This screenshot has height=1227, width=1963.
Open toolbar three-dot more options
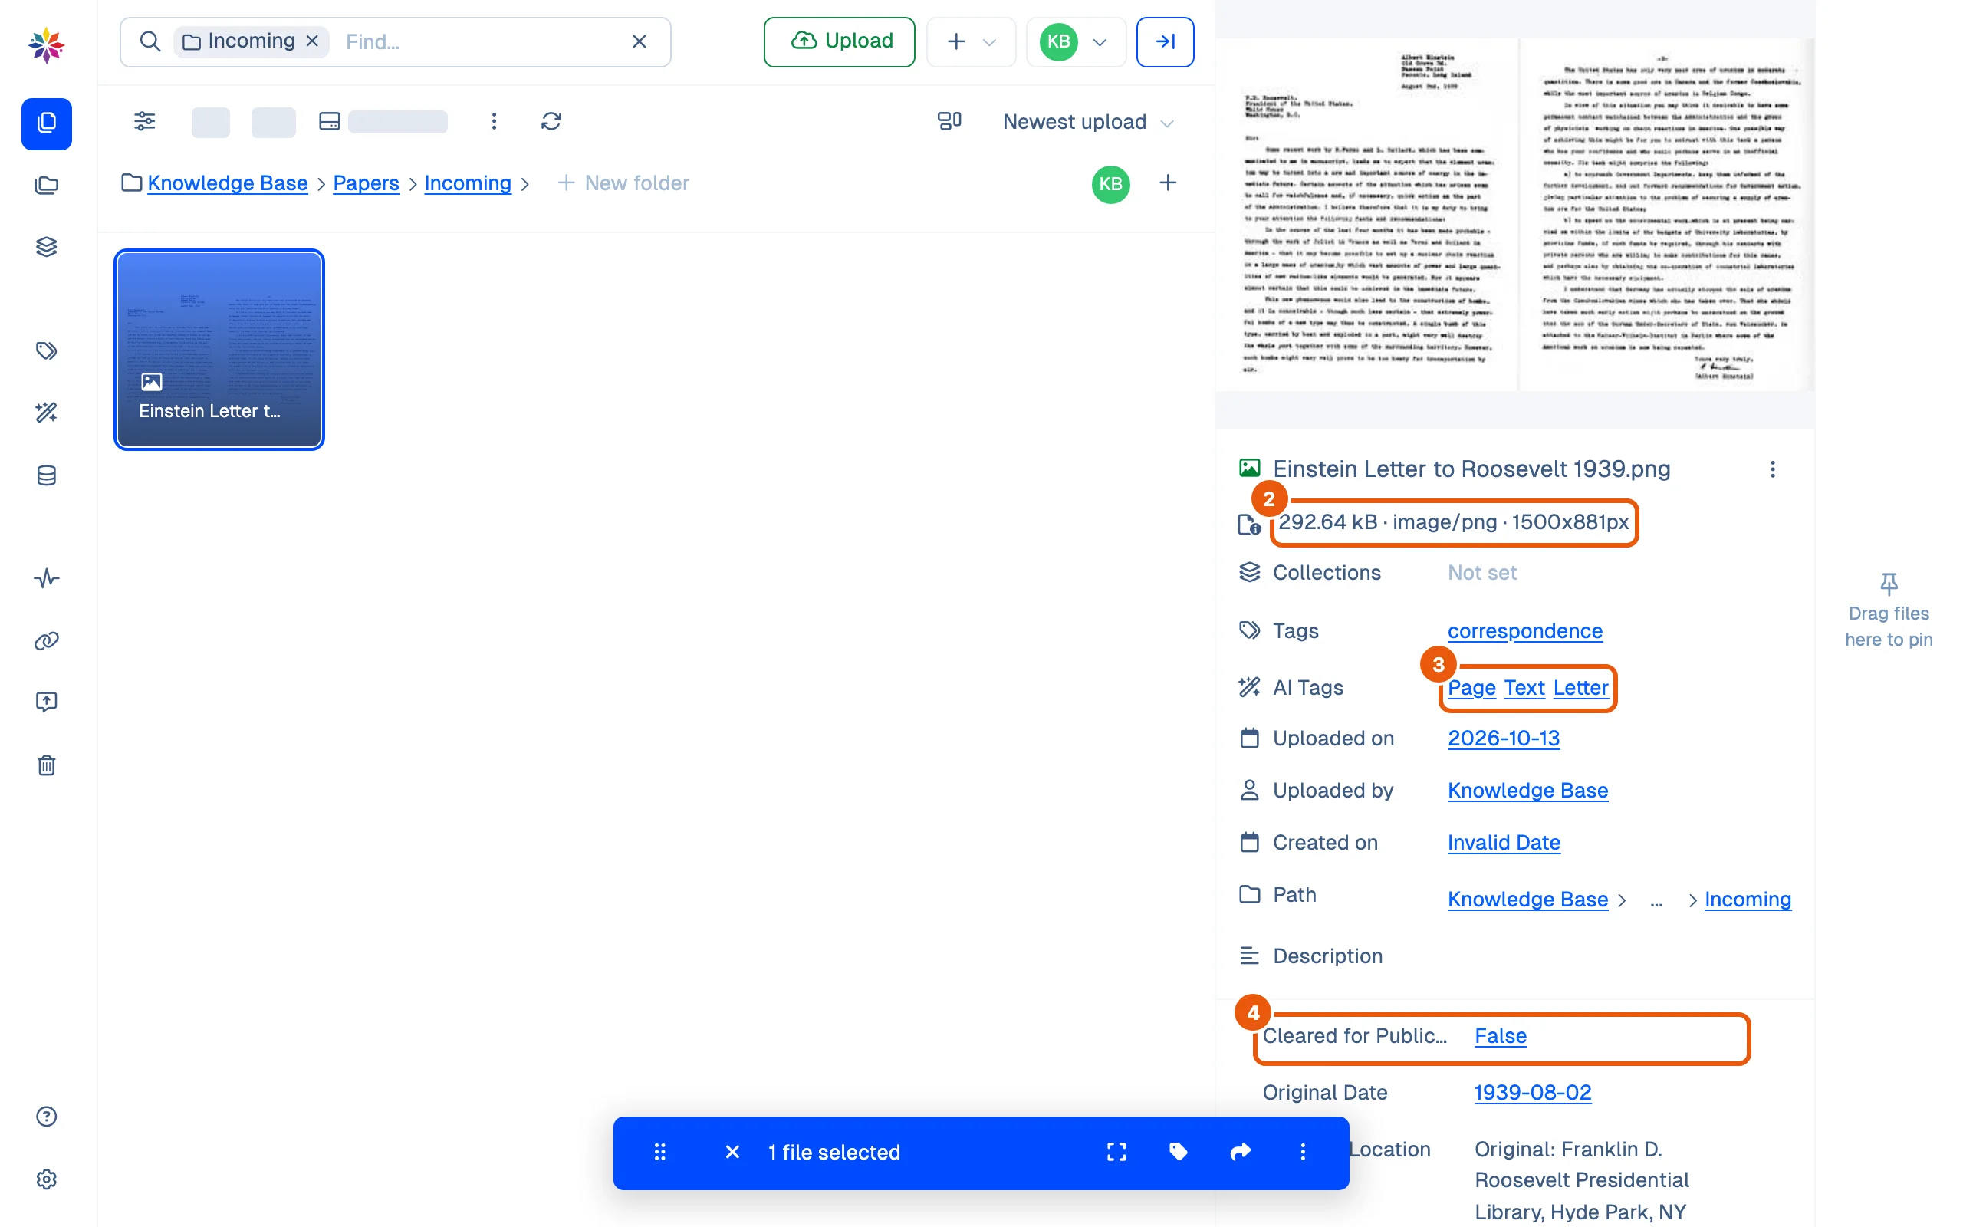click(494, 122)
